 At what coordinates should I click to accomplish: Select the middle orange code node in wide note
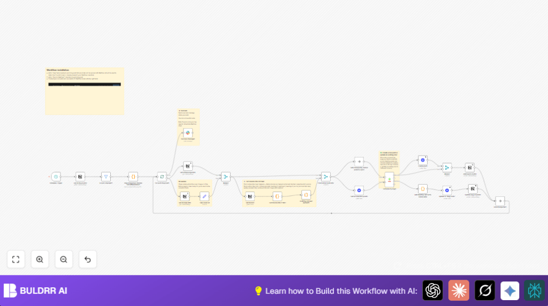(277, 196)
